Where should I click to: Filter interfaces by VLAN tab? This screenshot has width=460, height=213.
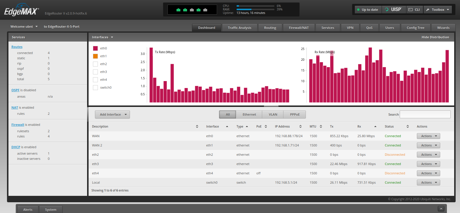pos(273,114)
